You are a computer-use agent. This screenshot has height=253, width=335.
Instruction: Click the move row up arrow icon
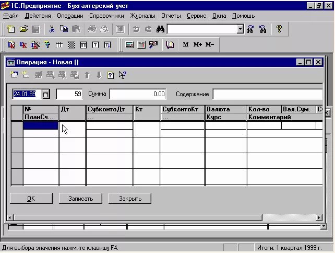click(87, 75)
